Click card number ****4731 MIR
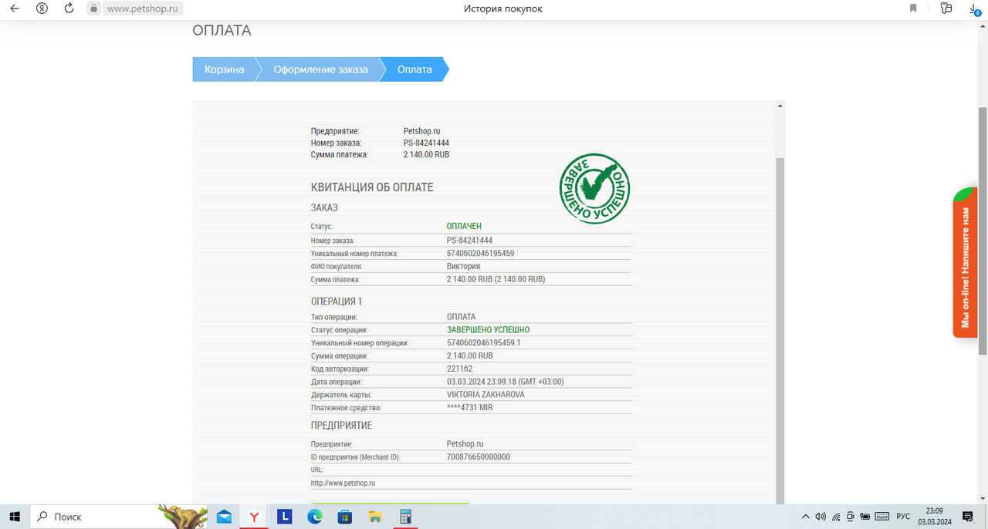The image size is (988, 529). tap(469, 407)
